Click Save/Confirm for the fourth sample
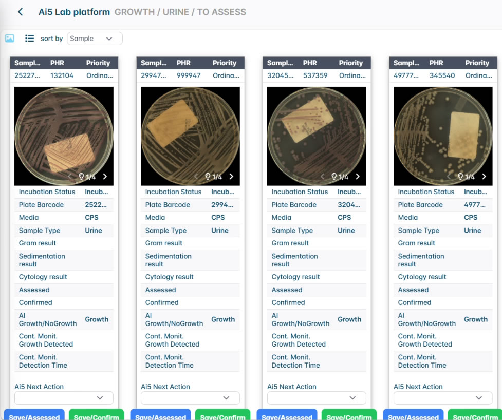 click(475, 415)
